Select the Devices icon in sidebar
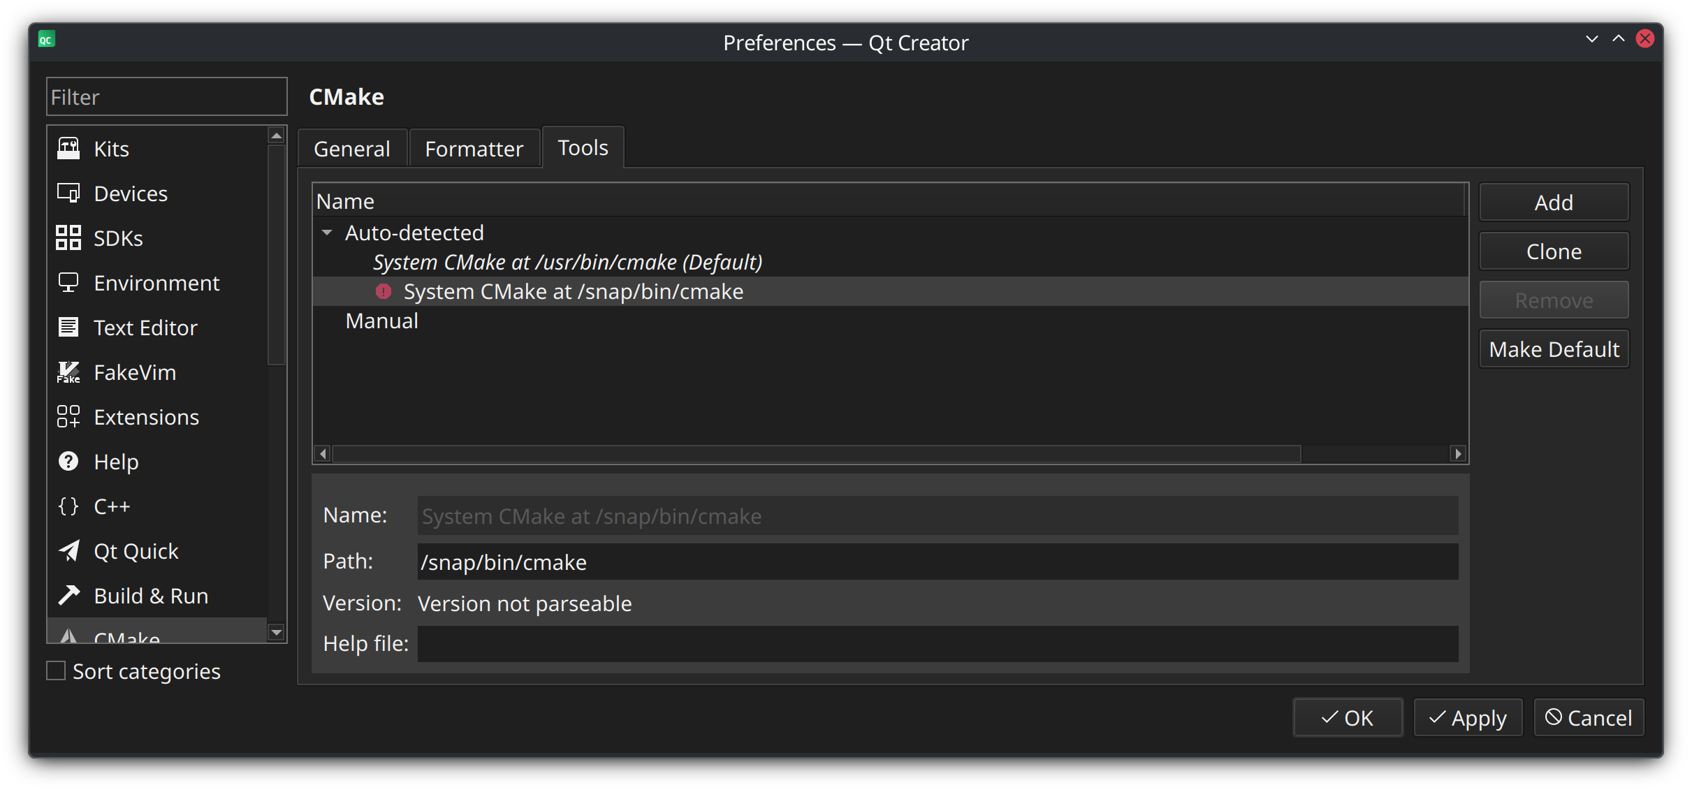Viewport: 1692px width, 792px height. pyautogui.click(x=68, y=193)
